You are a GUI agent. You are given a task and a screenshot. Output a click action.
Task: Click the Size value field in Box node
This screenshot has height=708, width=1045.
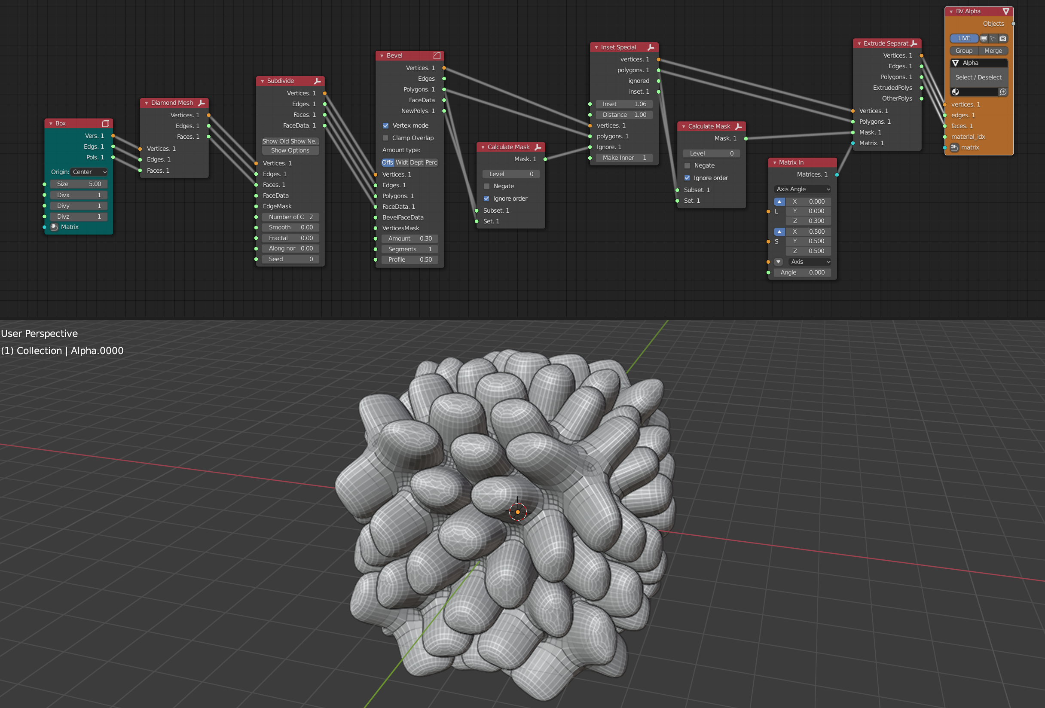79,184
